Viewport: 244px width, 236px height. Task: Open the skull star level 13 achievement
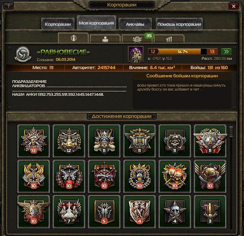tap(34, 141)
